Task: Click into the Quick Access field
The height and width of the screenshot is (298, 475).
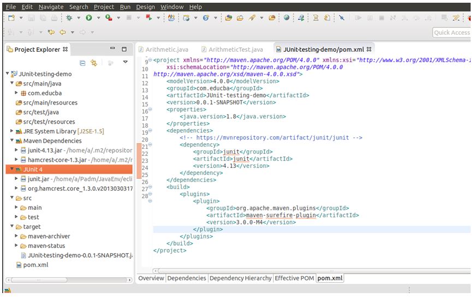Action: [451, 33]
